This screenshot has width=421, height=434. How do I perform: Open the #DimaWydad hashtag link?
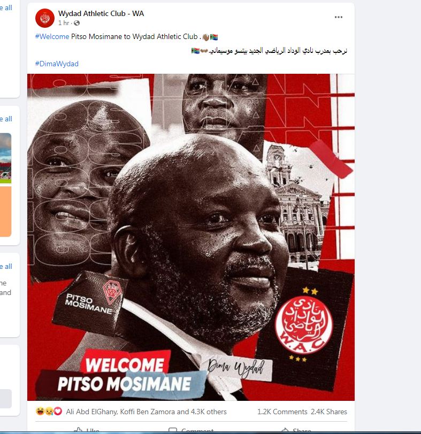[x=57, y=64]
